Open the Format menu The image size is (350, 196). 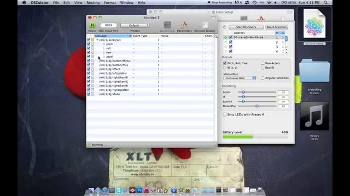tap(110, 3)
